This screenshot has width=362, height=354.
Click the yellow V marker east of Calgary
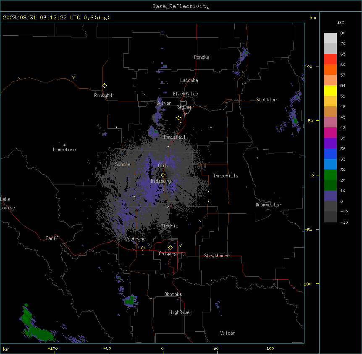point(180,246)
